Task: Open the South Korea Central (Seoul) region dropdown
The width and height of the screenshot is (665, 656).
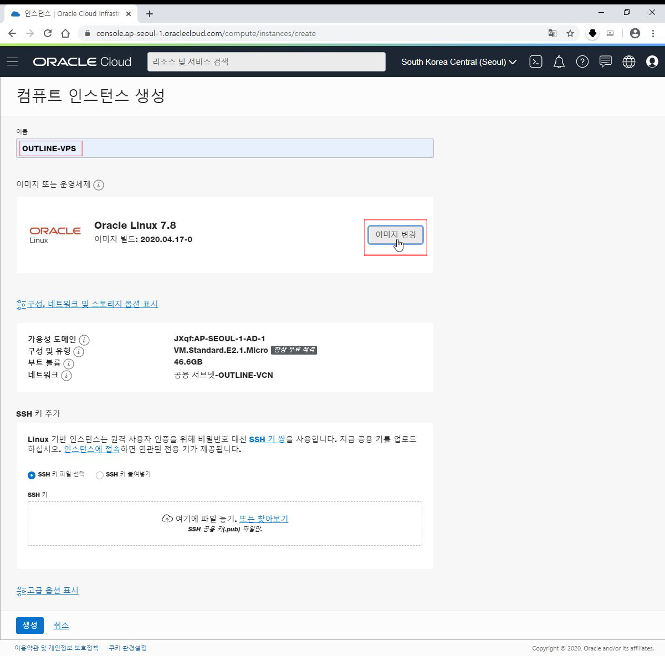Action: pyautogui.click(x=459, y=61)
